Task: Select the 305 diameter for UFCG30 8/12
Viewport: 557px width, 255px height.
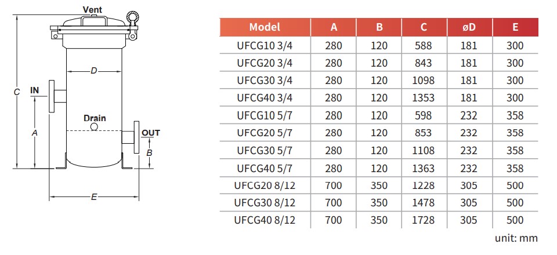Action: coord(469,202)
